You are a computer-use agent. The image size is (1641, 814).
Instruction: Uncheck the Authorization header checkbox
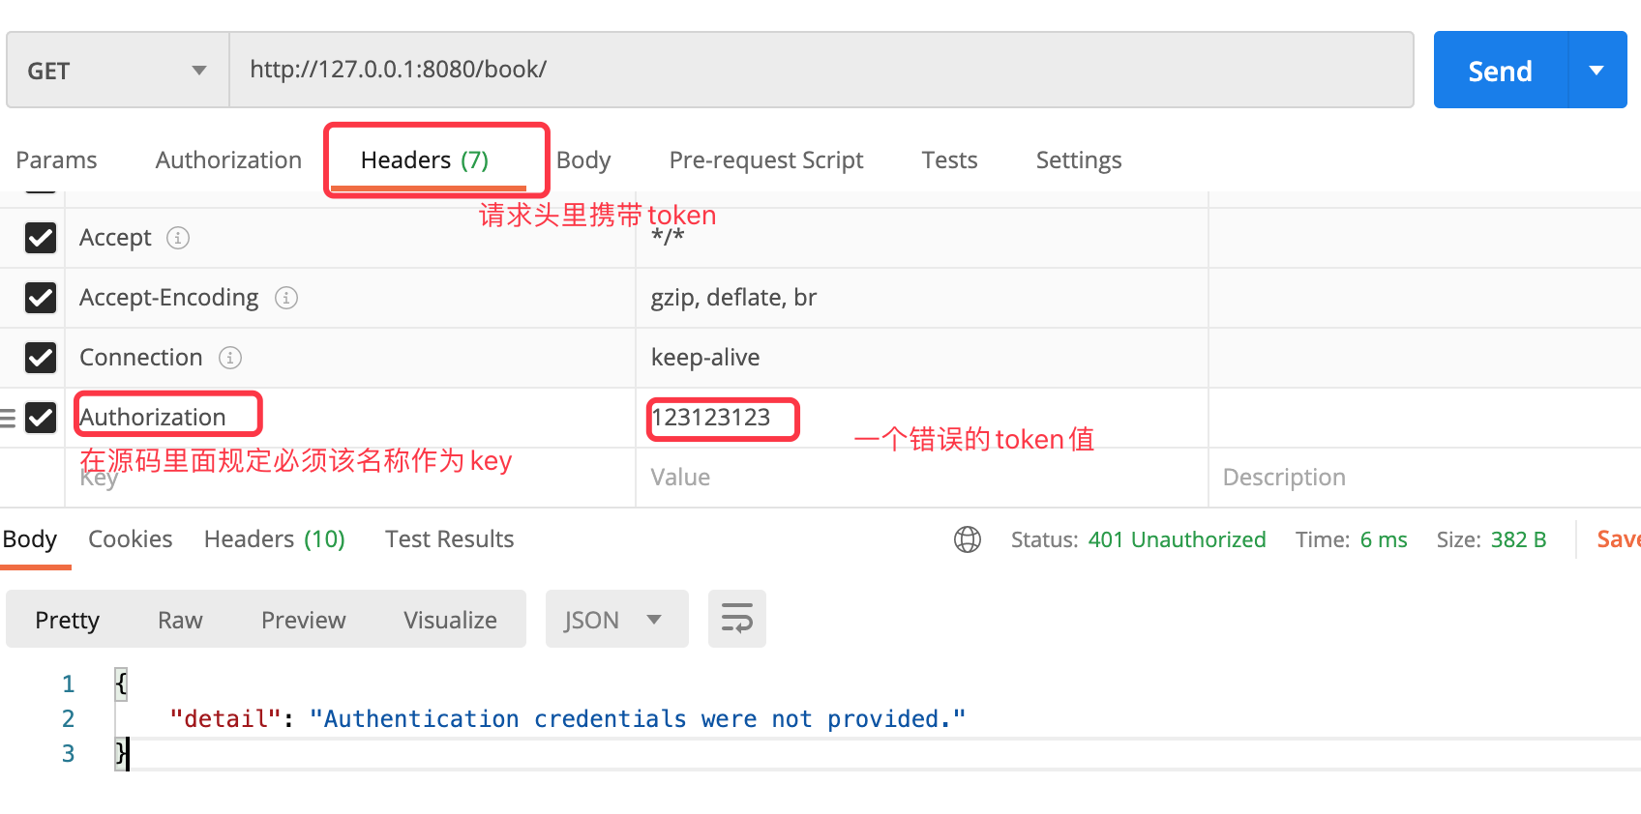coord(41,418)
